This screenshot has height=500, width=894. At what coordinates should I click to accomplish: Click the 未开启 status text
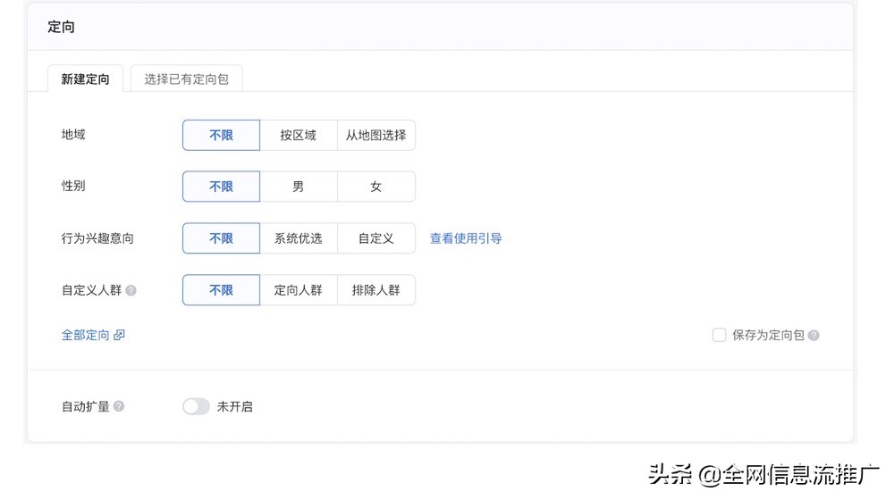point(235,406)
